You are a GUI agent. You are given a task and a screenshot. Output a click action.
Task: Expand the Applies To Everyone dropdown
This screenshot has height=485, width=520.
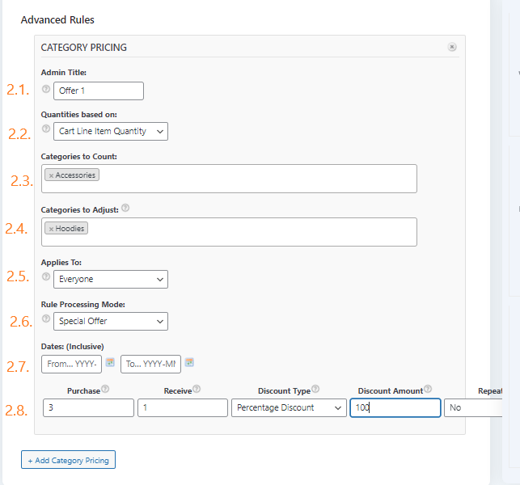[x=112, y=279]
